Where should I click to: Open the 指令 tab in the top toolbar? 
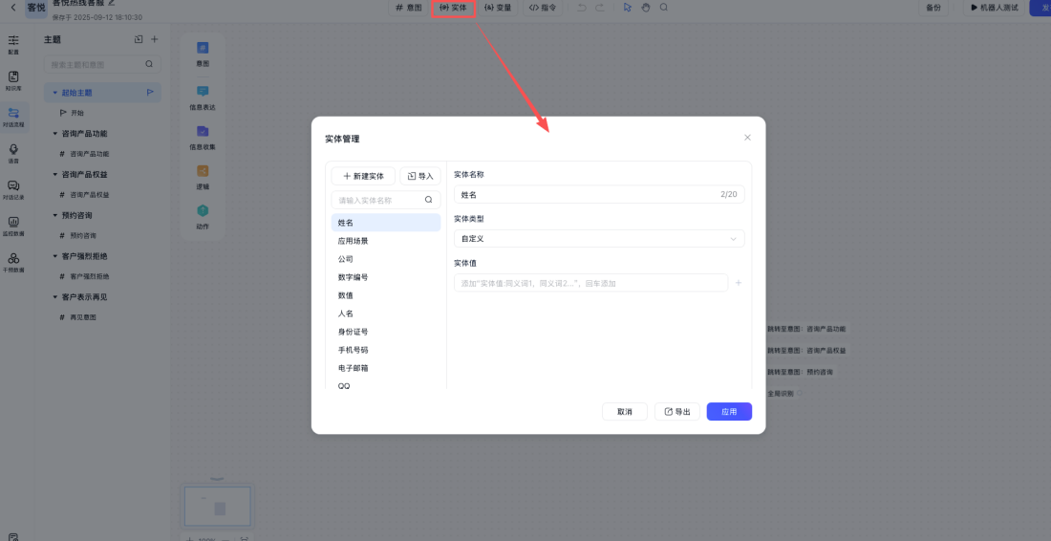[543, 8]
